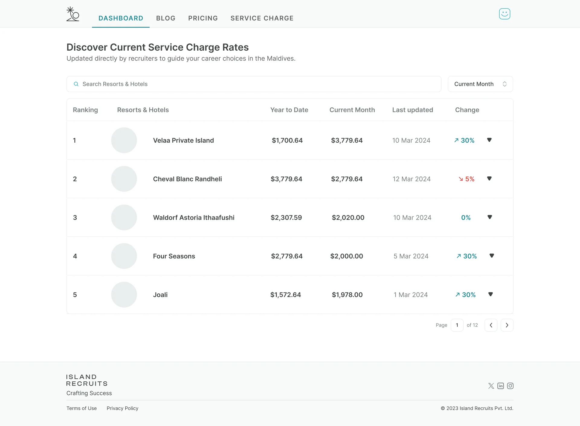Select Waldorf Astoria Ithaafushi name
Viewport: 580px width, 426px height.
pos(194,217)
